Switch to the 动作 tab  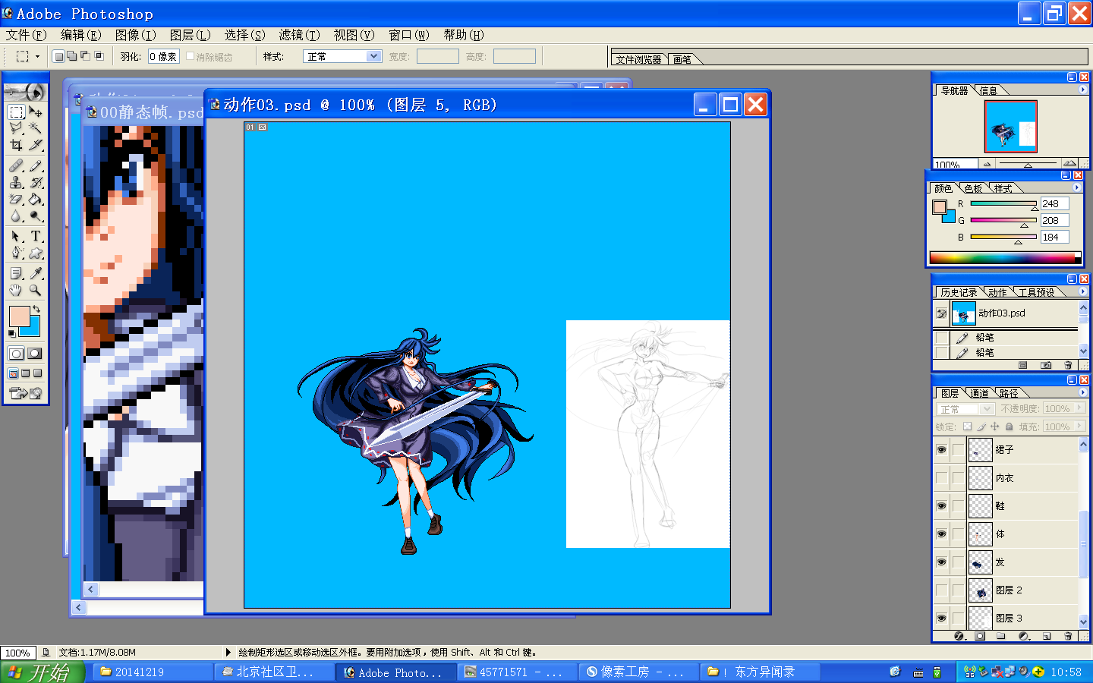[x=997, y=292]
